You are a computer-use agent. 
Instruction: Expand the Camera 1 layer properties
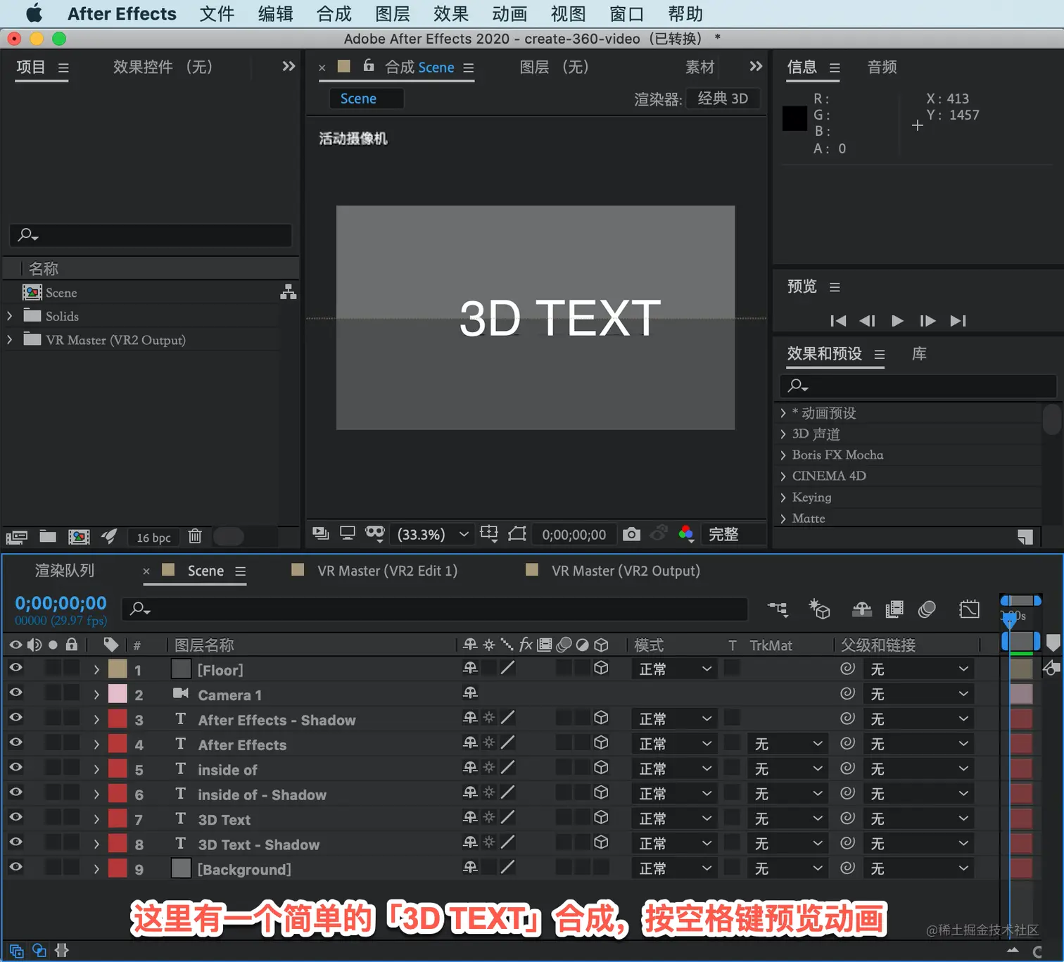(96, 695)
